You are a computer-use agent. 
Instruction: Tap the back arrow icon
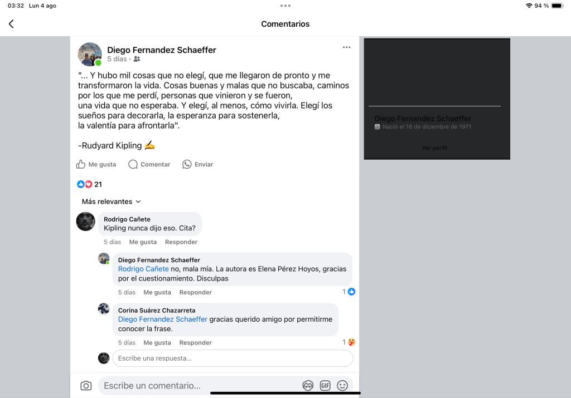click(11, 24)
